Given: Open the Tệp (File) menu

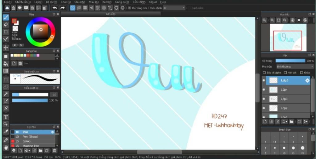Looking at the screenshot, I should tap(7, 2).
